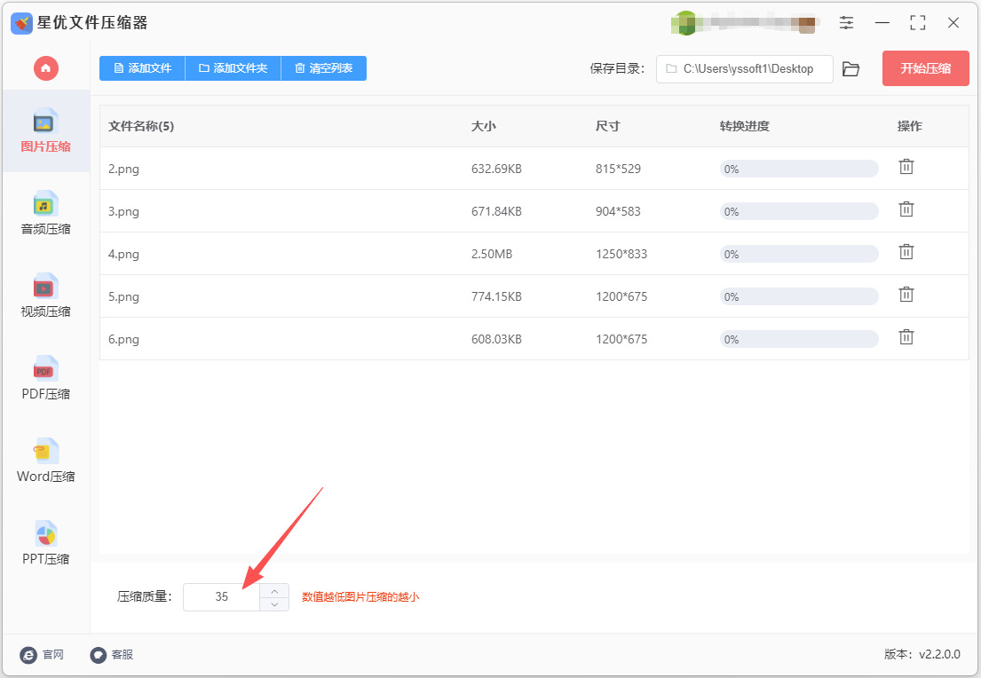Click the 1250*833 dimension cell
The height and width of the screenshot is (678, 981).
pos(621,254)
